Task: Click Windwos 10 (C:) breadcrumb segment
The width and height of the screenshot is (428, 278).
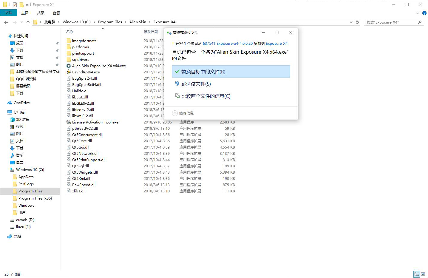Action: (77, 22)
